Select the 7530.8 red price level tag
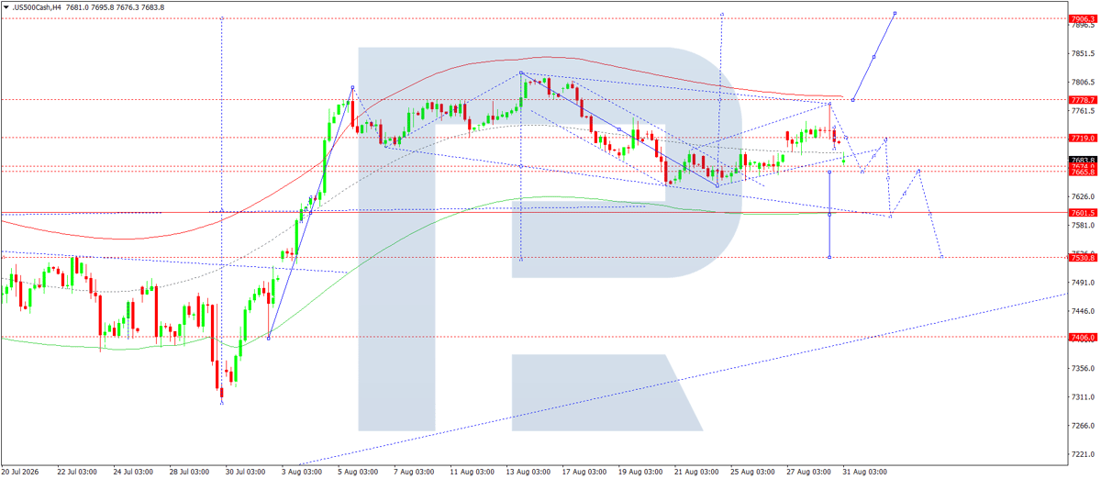 (1083, 258)
